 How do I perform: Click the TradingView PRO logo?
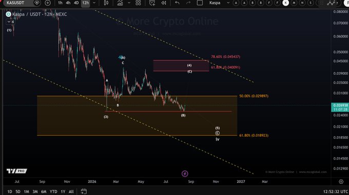click(17, 171)
